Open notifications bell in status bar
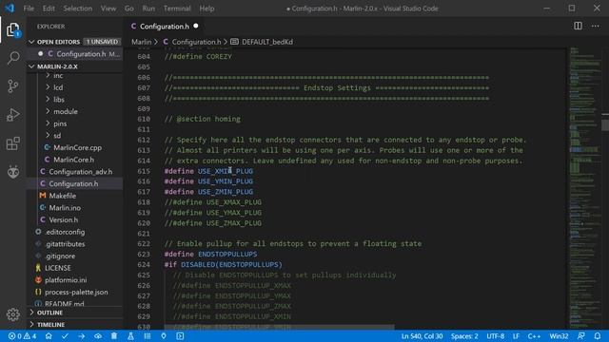Image resolution: width=609 pixels, height=342 pixels. 598,336
